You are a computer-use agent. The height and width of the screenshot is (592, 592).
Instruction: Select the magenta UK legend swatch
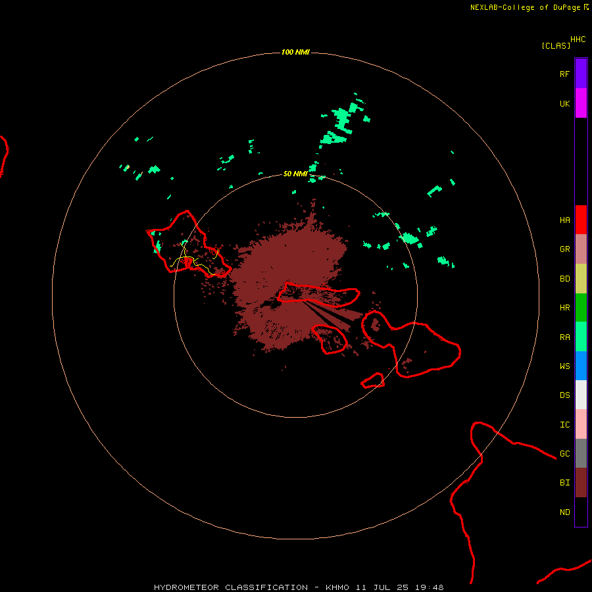click(581, 103)
